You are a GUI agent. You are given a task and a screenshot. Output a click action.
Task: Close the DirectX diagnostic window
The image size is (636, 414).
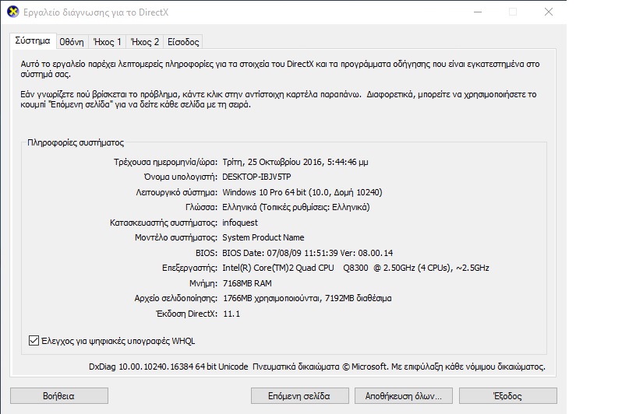549,12
